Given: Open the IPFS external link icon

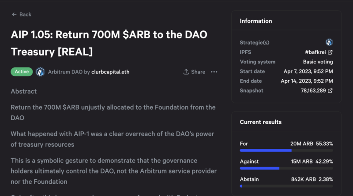Looking at the screenshot, I should point(330,52).
